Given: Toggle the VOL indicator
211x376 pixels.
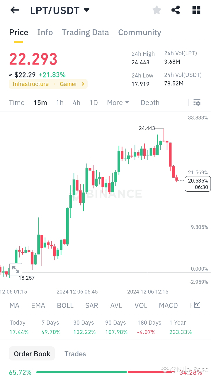Looking at the screenshot, I should point(141,305).
